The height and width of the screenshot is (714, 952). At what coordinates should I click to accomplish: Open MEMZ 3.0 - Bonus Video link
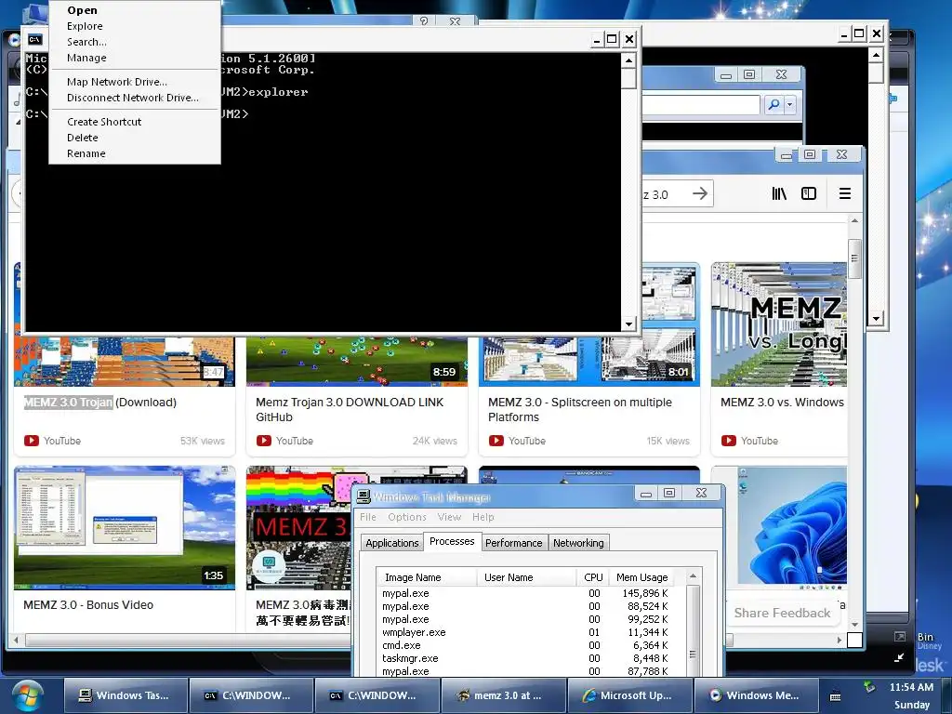[x=88, y=605]
